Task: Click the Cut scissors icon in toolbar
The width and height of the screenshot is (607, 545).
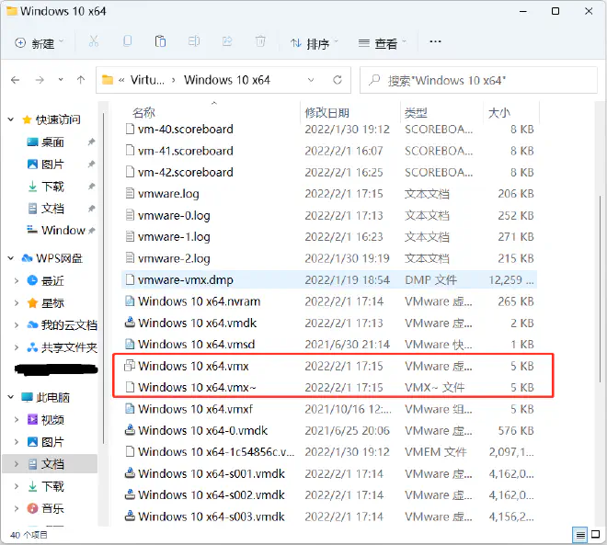Action: (x=93, y=42)
